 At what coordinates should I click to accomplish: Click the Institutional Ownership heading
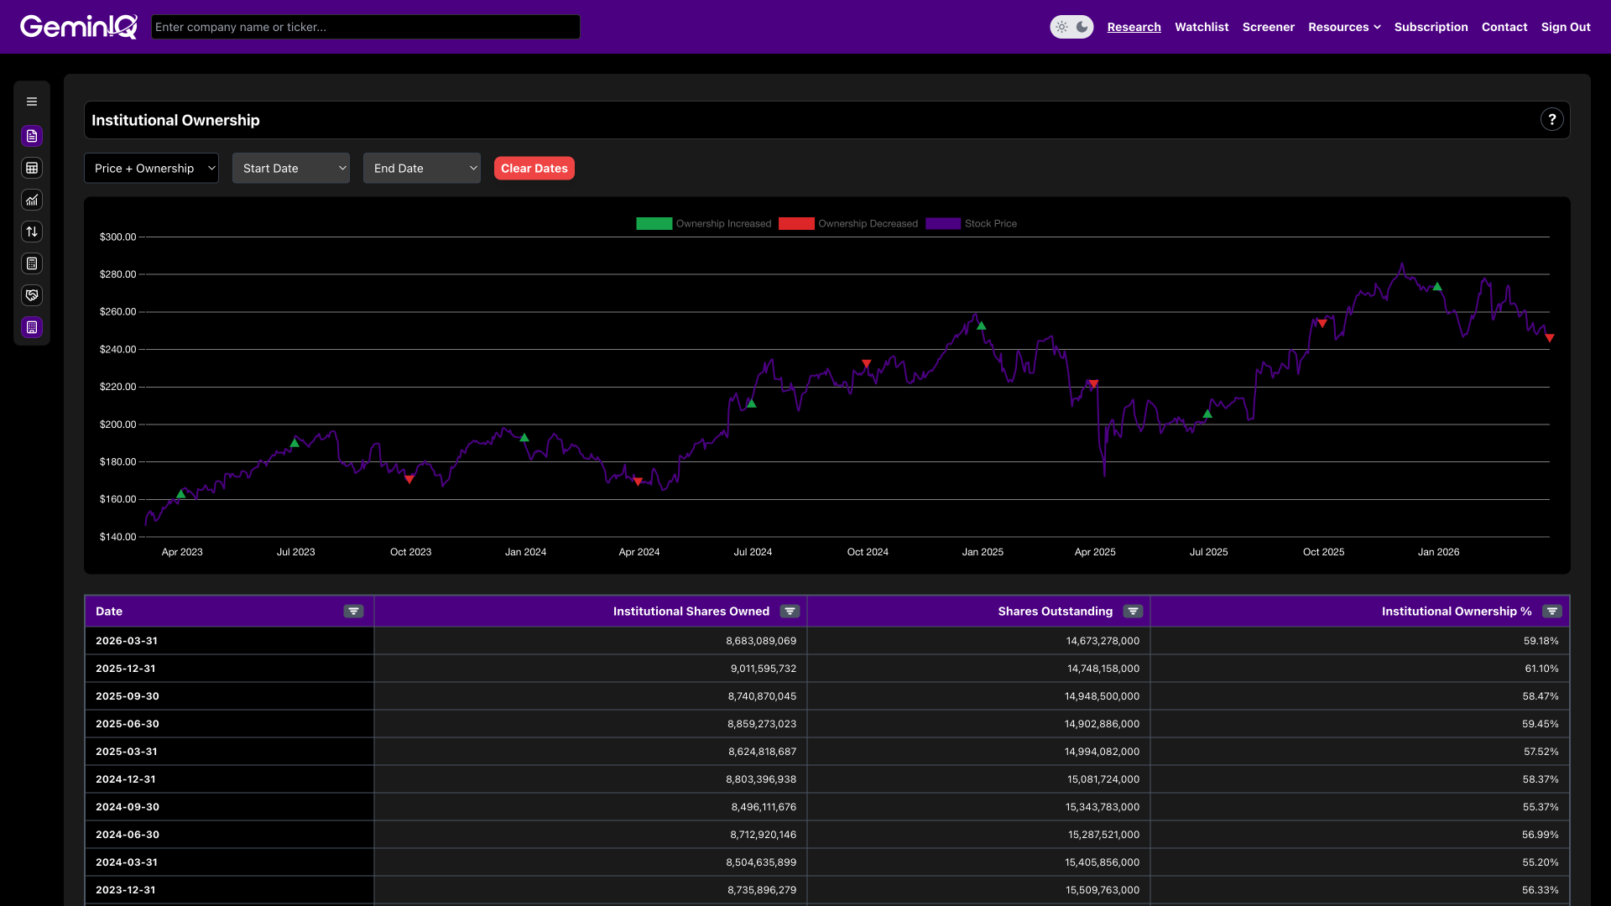click(x=175, y=120)
